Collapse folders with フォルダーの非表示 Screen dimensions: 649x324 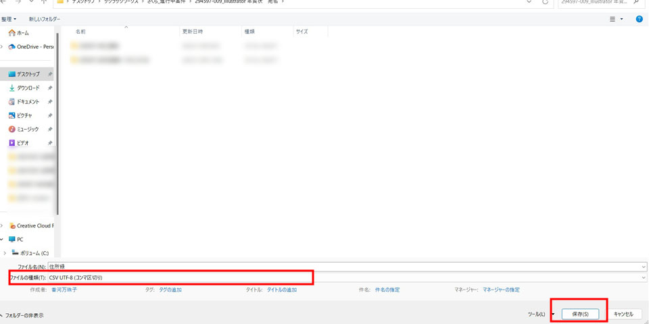click(x=24, y=315)
